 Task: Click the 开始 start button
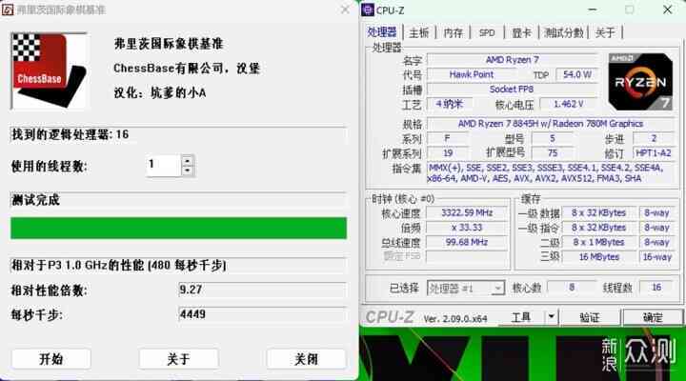click(51, 359)
